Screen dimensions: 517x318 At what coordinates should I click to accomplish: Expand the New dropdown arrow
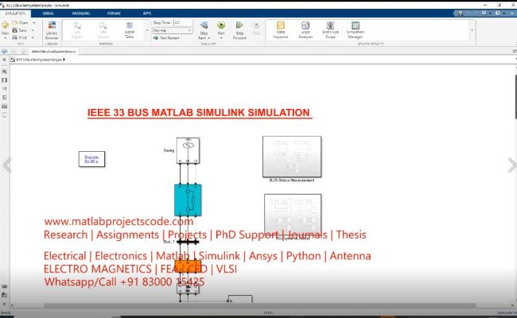5,38
